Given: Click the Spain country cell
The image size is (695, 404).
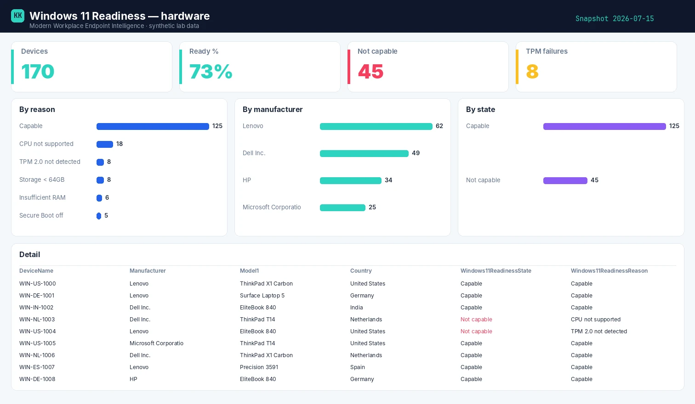Looking at the screenshot, I should (x=358, y=367).
